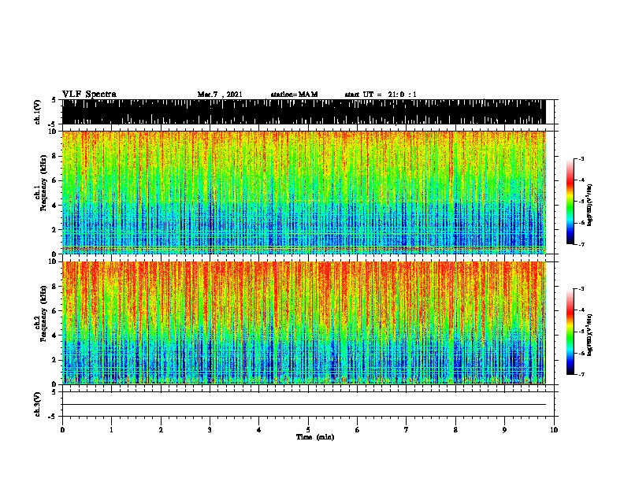Screen dimensions: 624x482
Task: Click the time axis tick label "4"
Action: point(259,430)
